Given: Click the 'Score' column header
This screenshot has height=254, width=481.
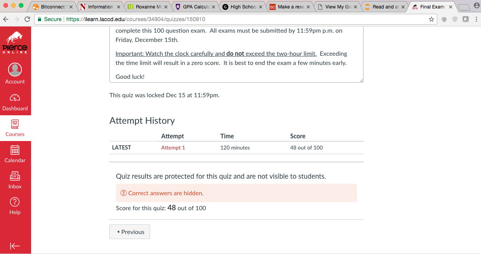Looking at the screenshot, I should point(298,136).
